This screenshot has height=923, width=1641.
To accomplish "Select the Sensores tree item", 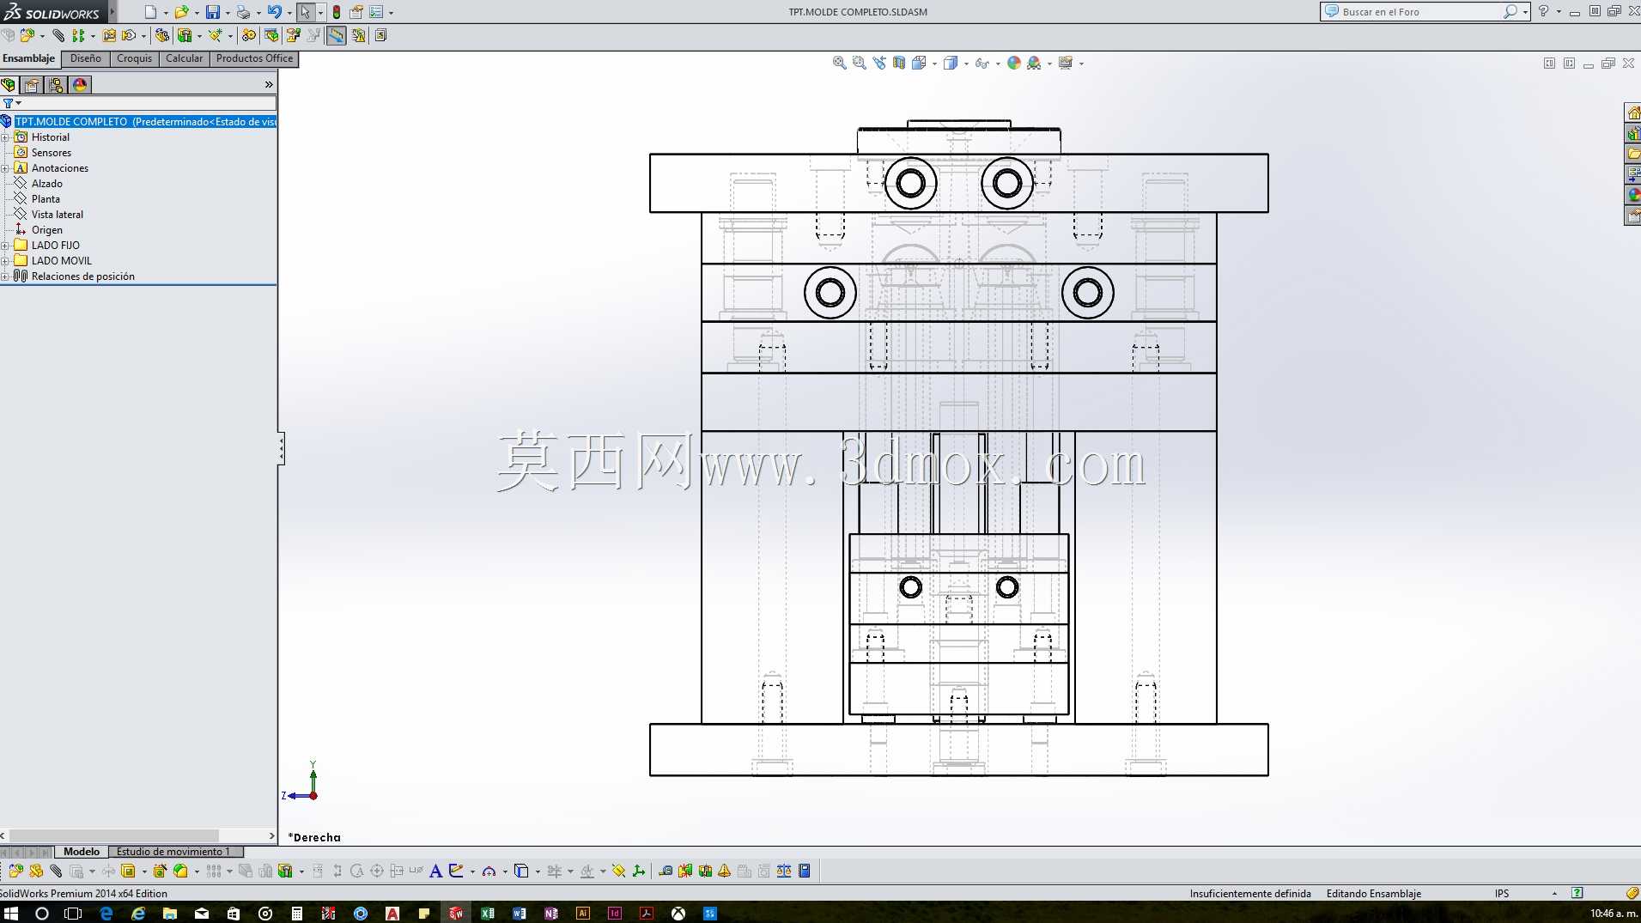I will [x=52, y=153].
